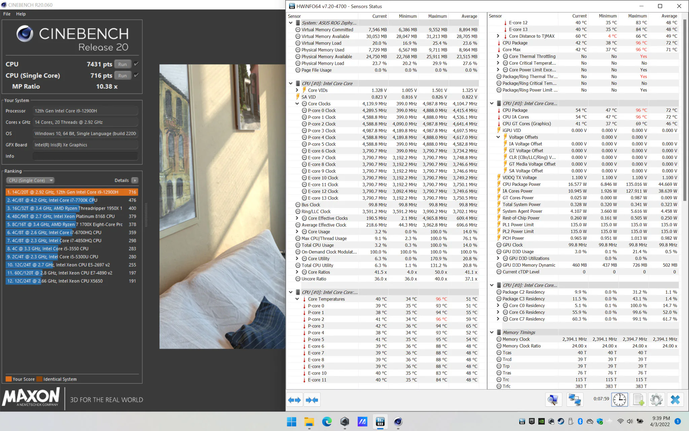Shrink HWiNFO columns with the inward arrows icon
Image resolution: width=689 pixels, height=431 pixels.
click(312, 400)
